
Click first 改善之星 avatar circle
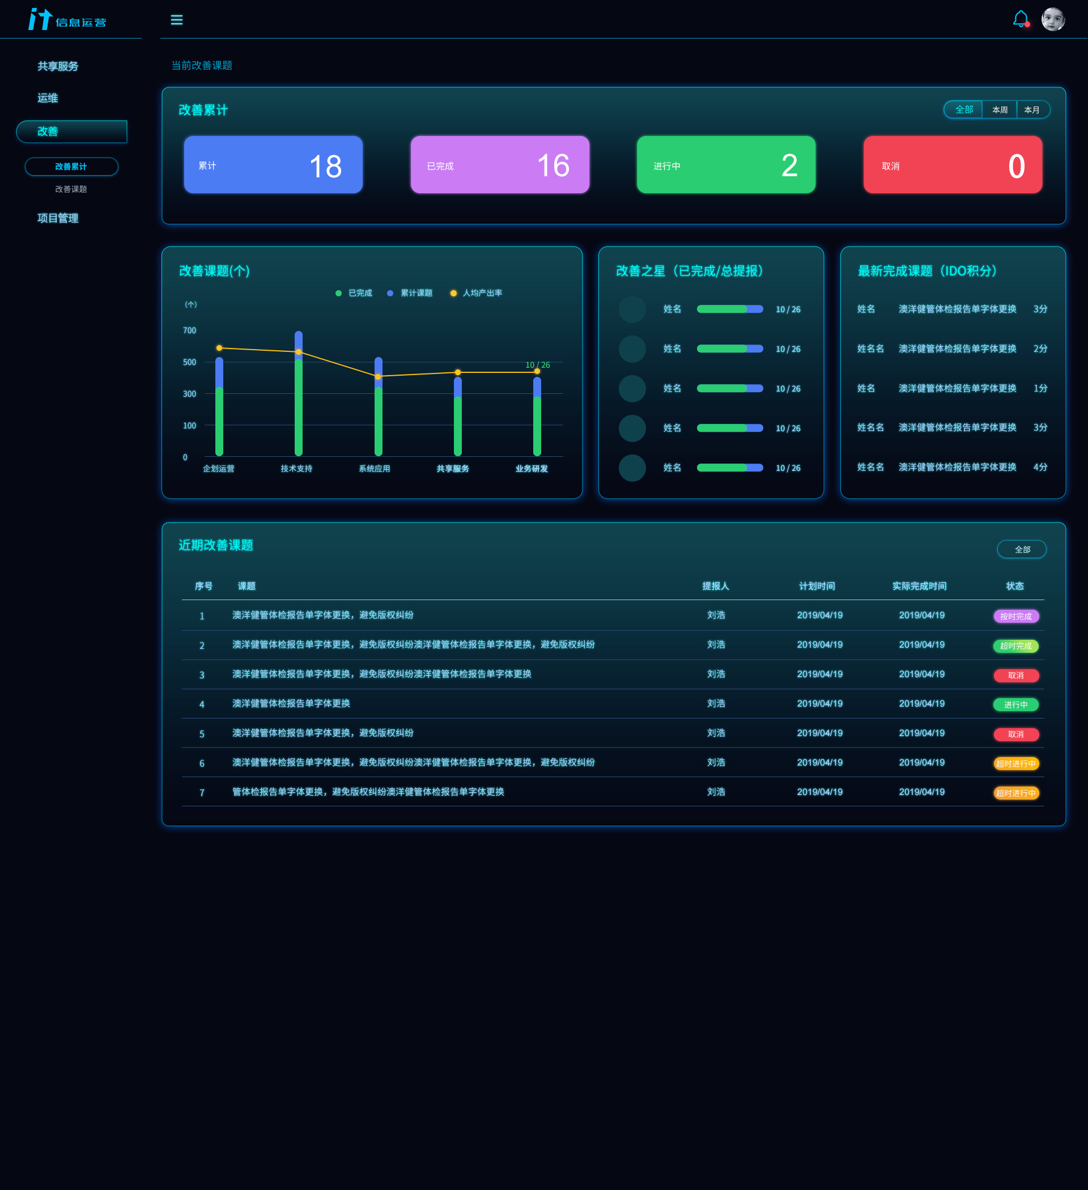pyautogui.click(x=632, y=309)
